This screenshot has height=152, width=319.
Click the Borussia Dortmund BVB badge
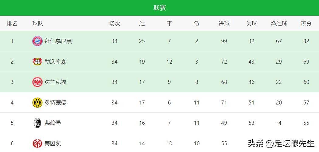[x=37, y=102]
